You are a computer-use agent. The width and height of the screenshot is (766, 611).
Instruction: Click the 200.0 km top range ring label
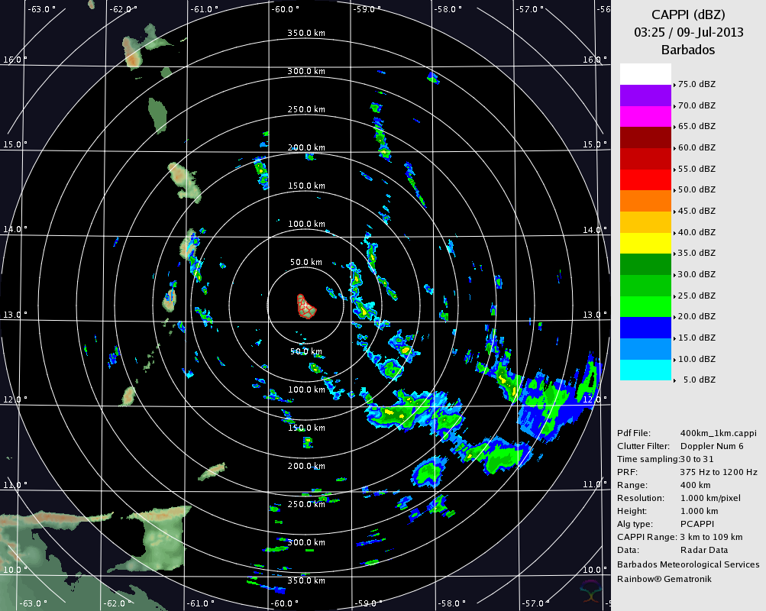pos(306,147)
